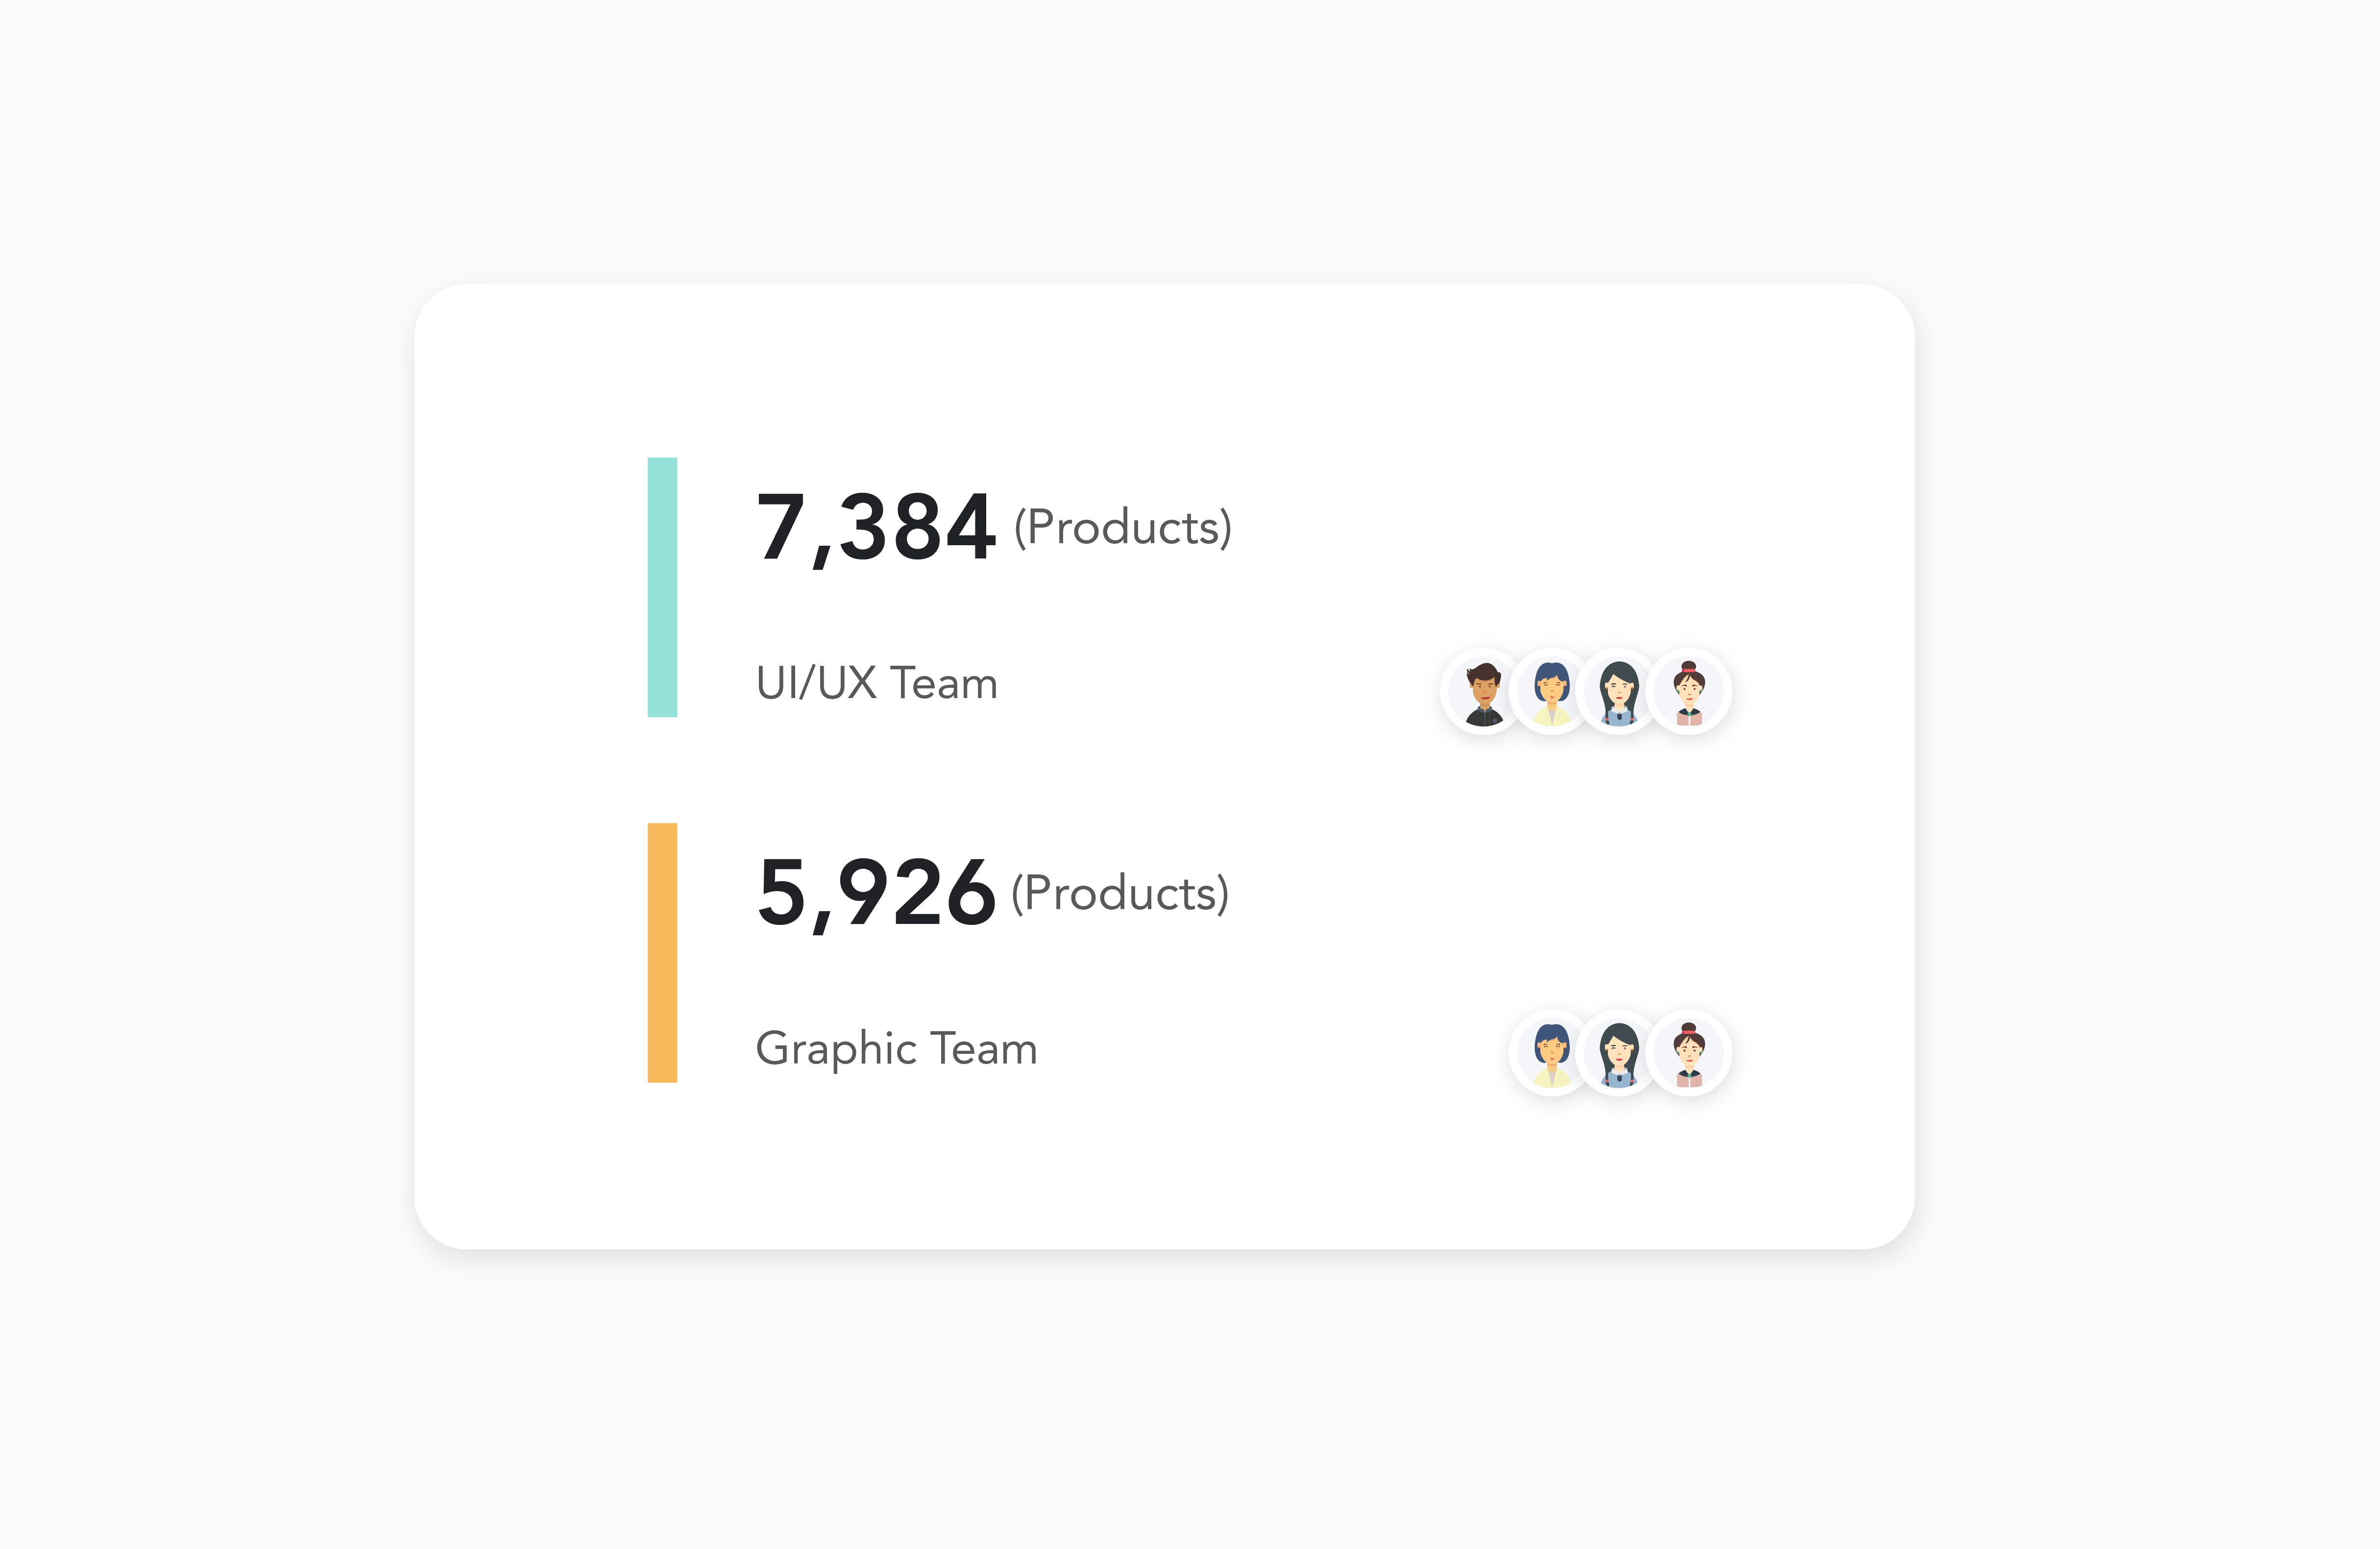Image resolution: width=2380 pixels, height=1549 pixels.
Task: Open the hair-bun woman avatar in Graphic Team
Action: point(1689,1054)
